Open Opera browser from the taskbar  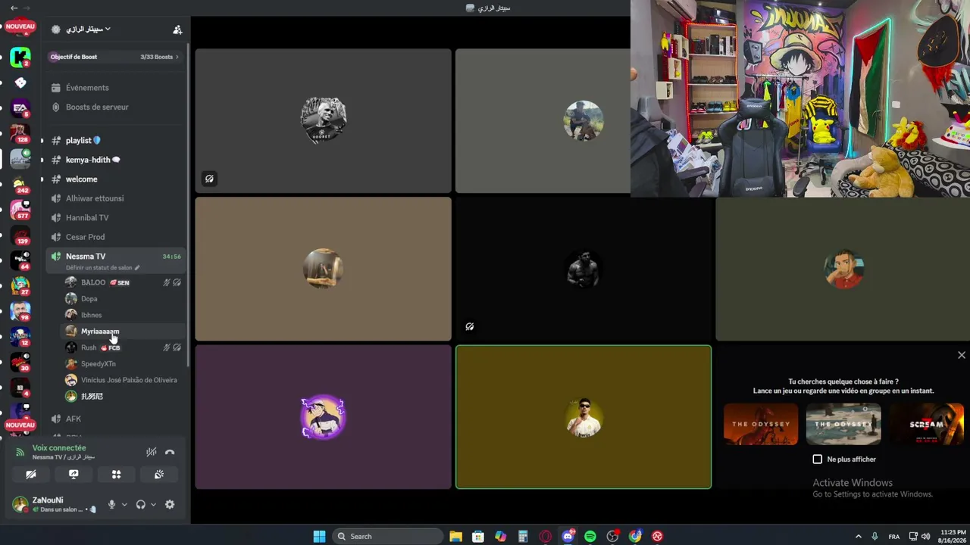545,536
